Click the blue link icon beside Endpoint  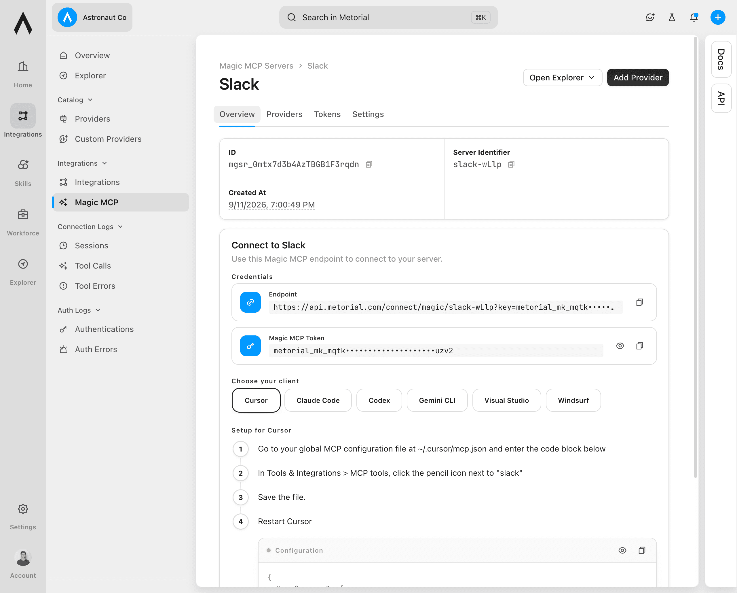point(250,302)
